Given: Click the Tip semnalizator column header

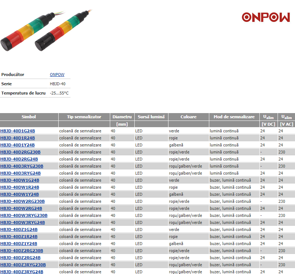Looking at the screenshot, I should (84, 117).
